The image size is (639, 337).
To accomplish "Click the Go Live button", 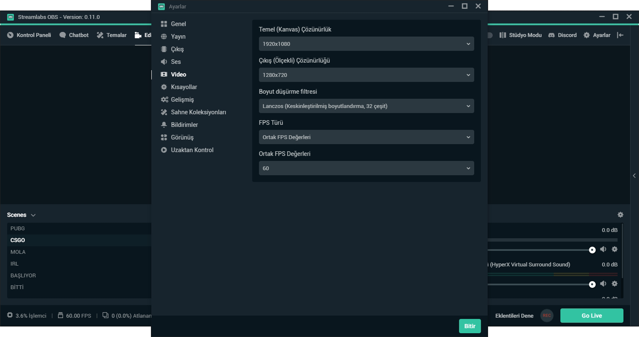I will tap(591, 316).
